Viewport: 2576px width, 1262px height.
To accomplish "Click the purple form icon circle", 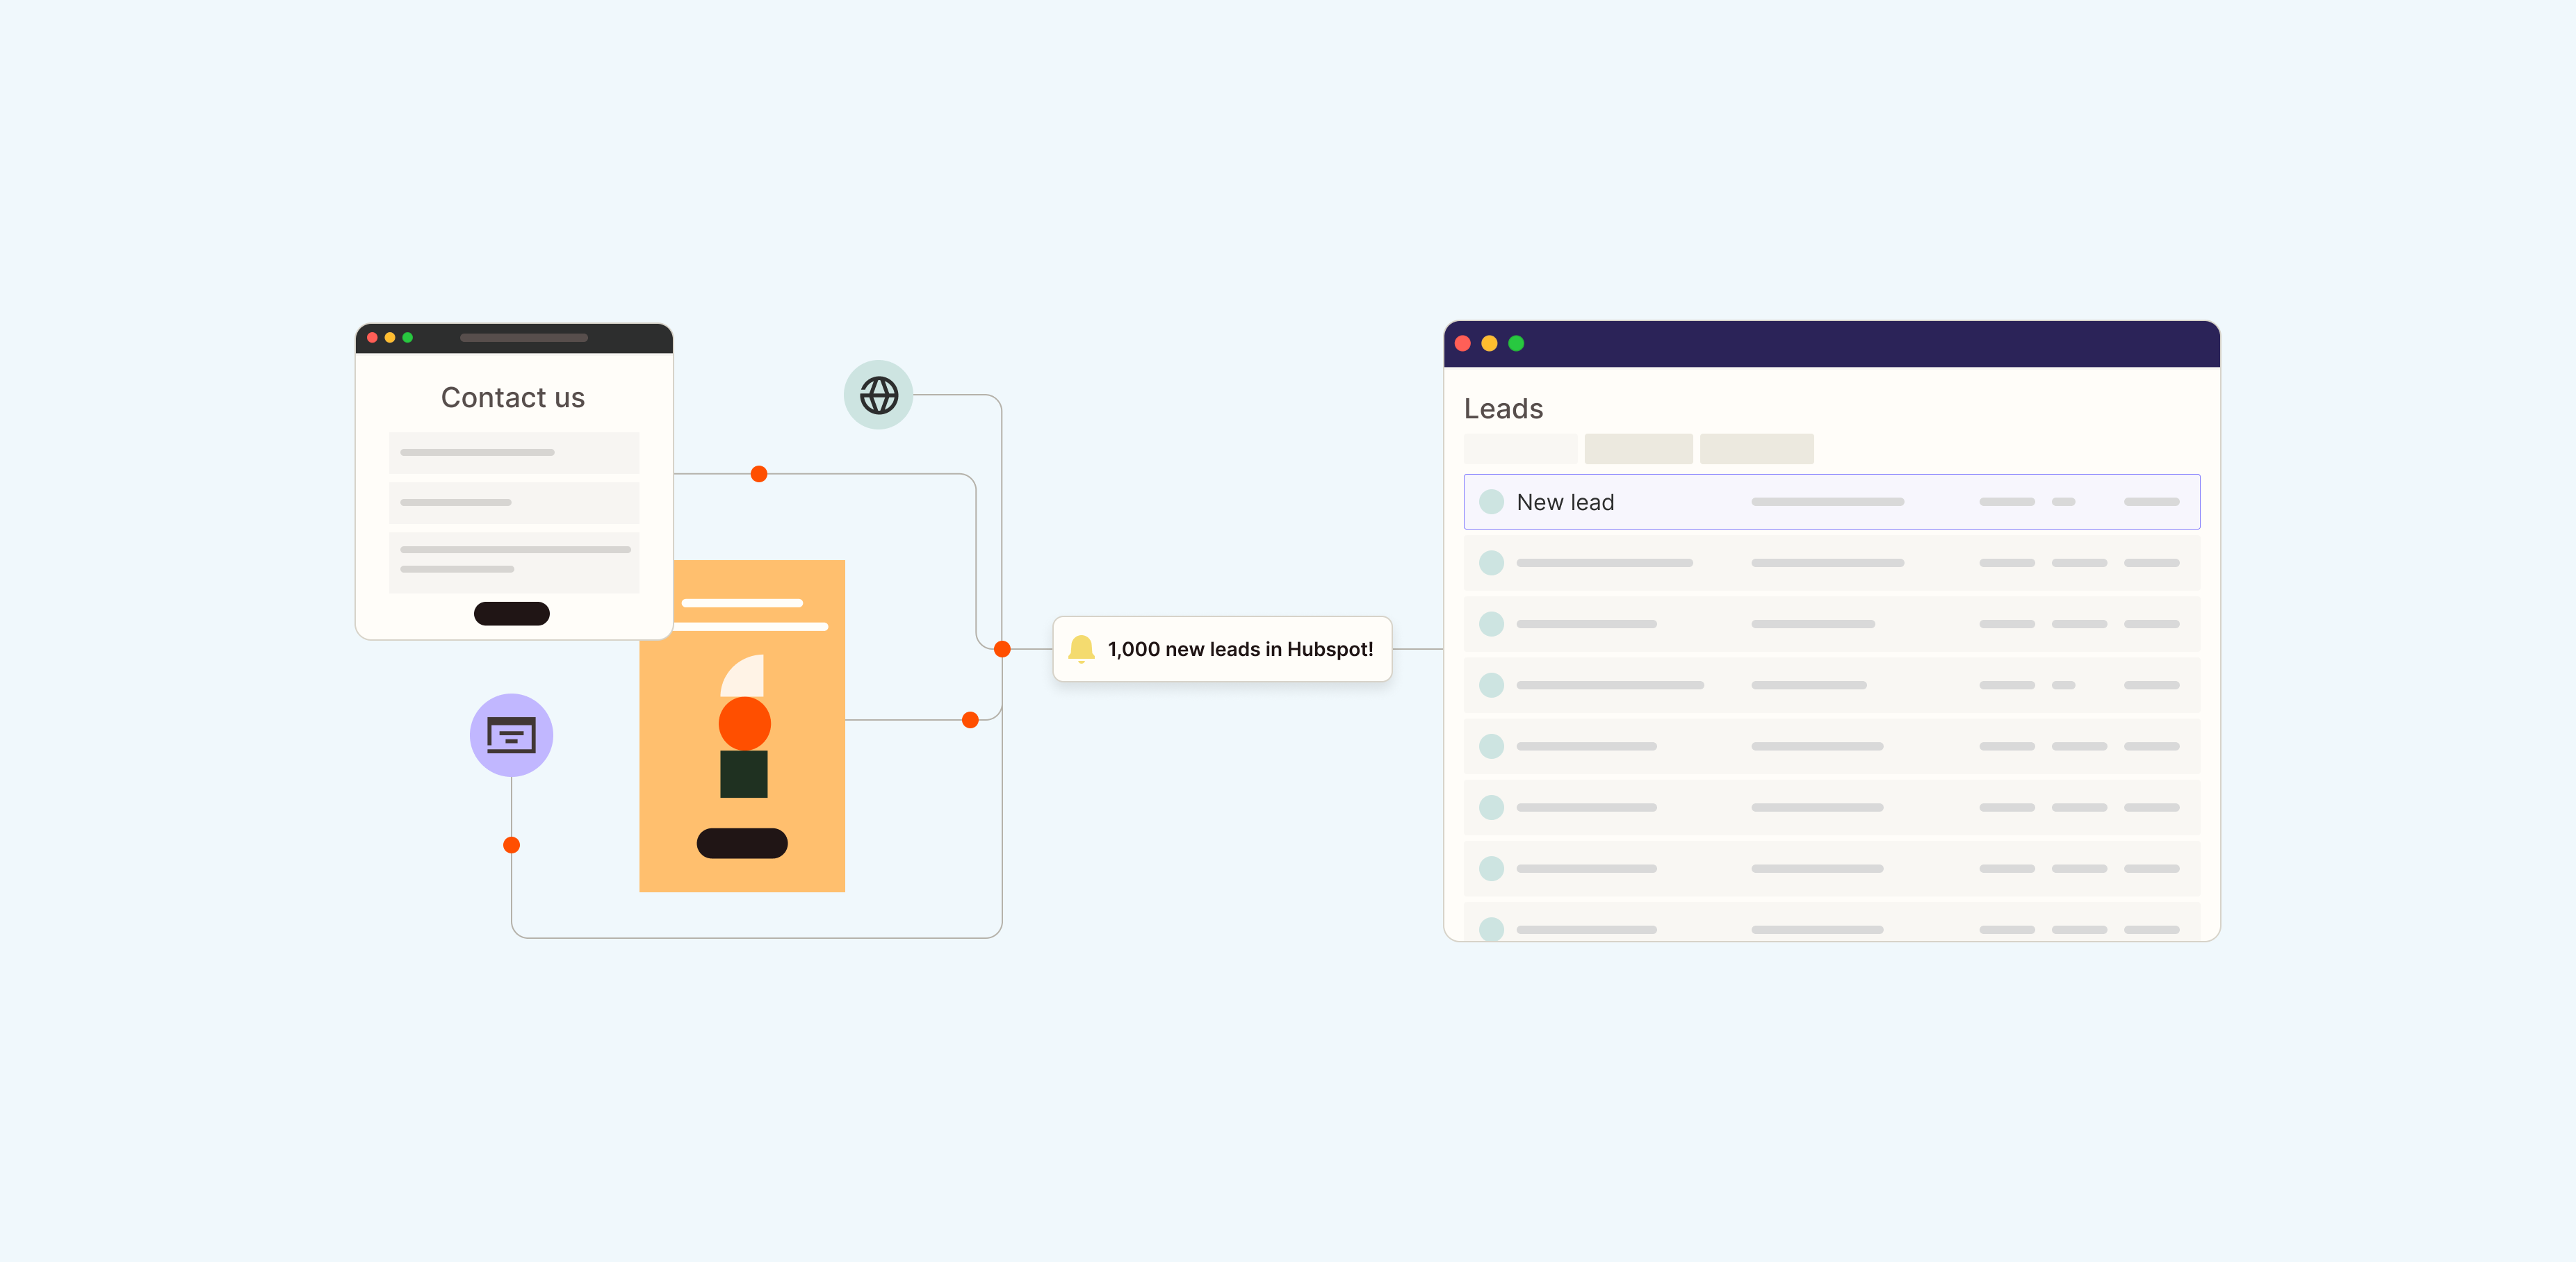I will [x=511, y=735].
